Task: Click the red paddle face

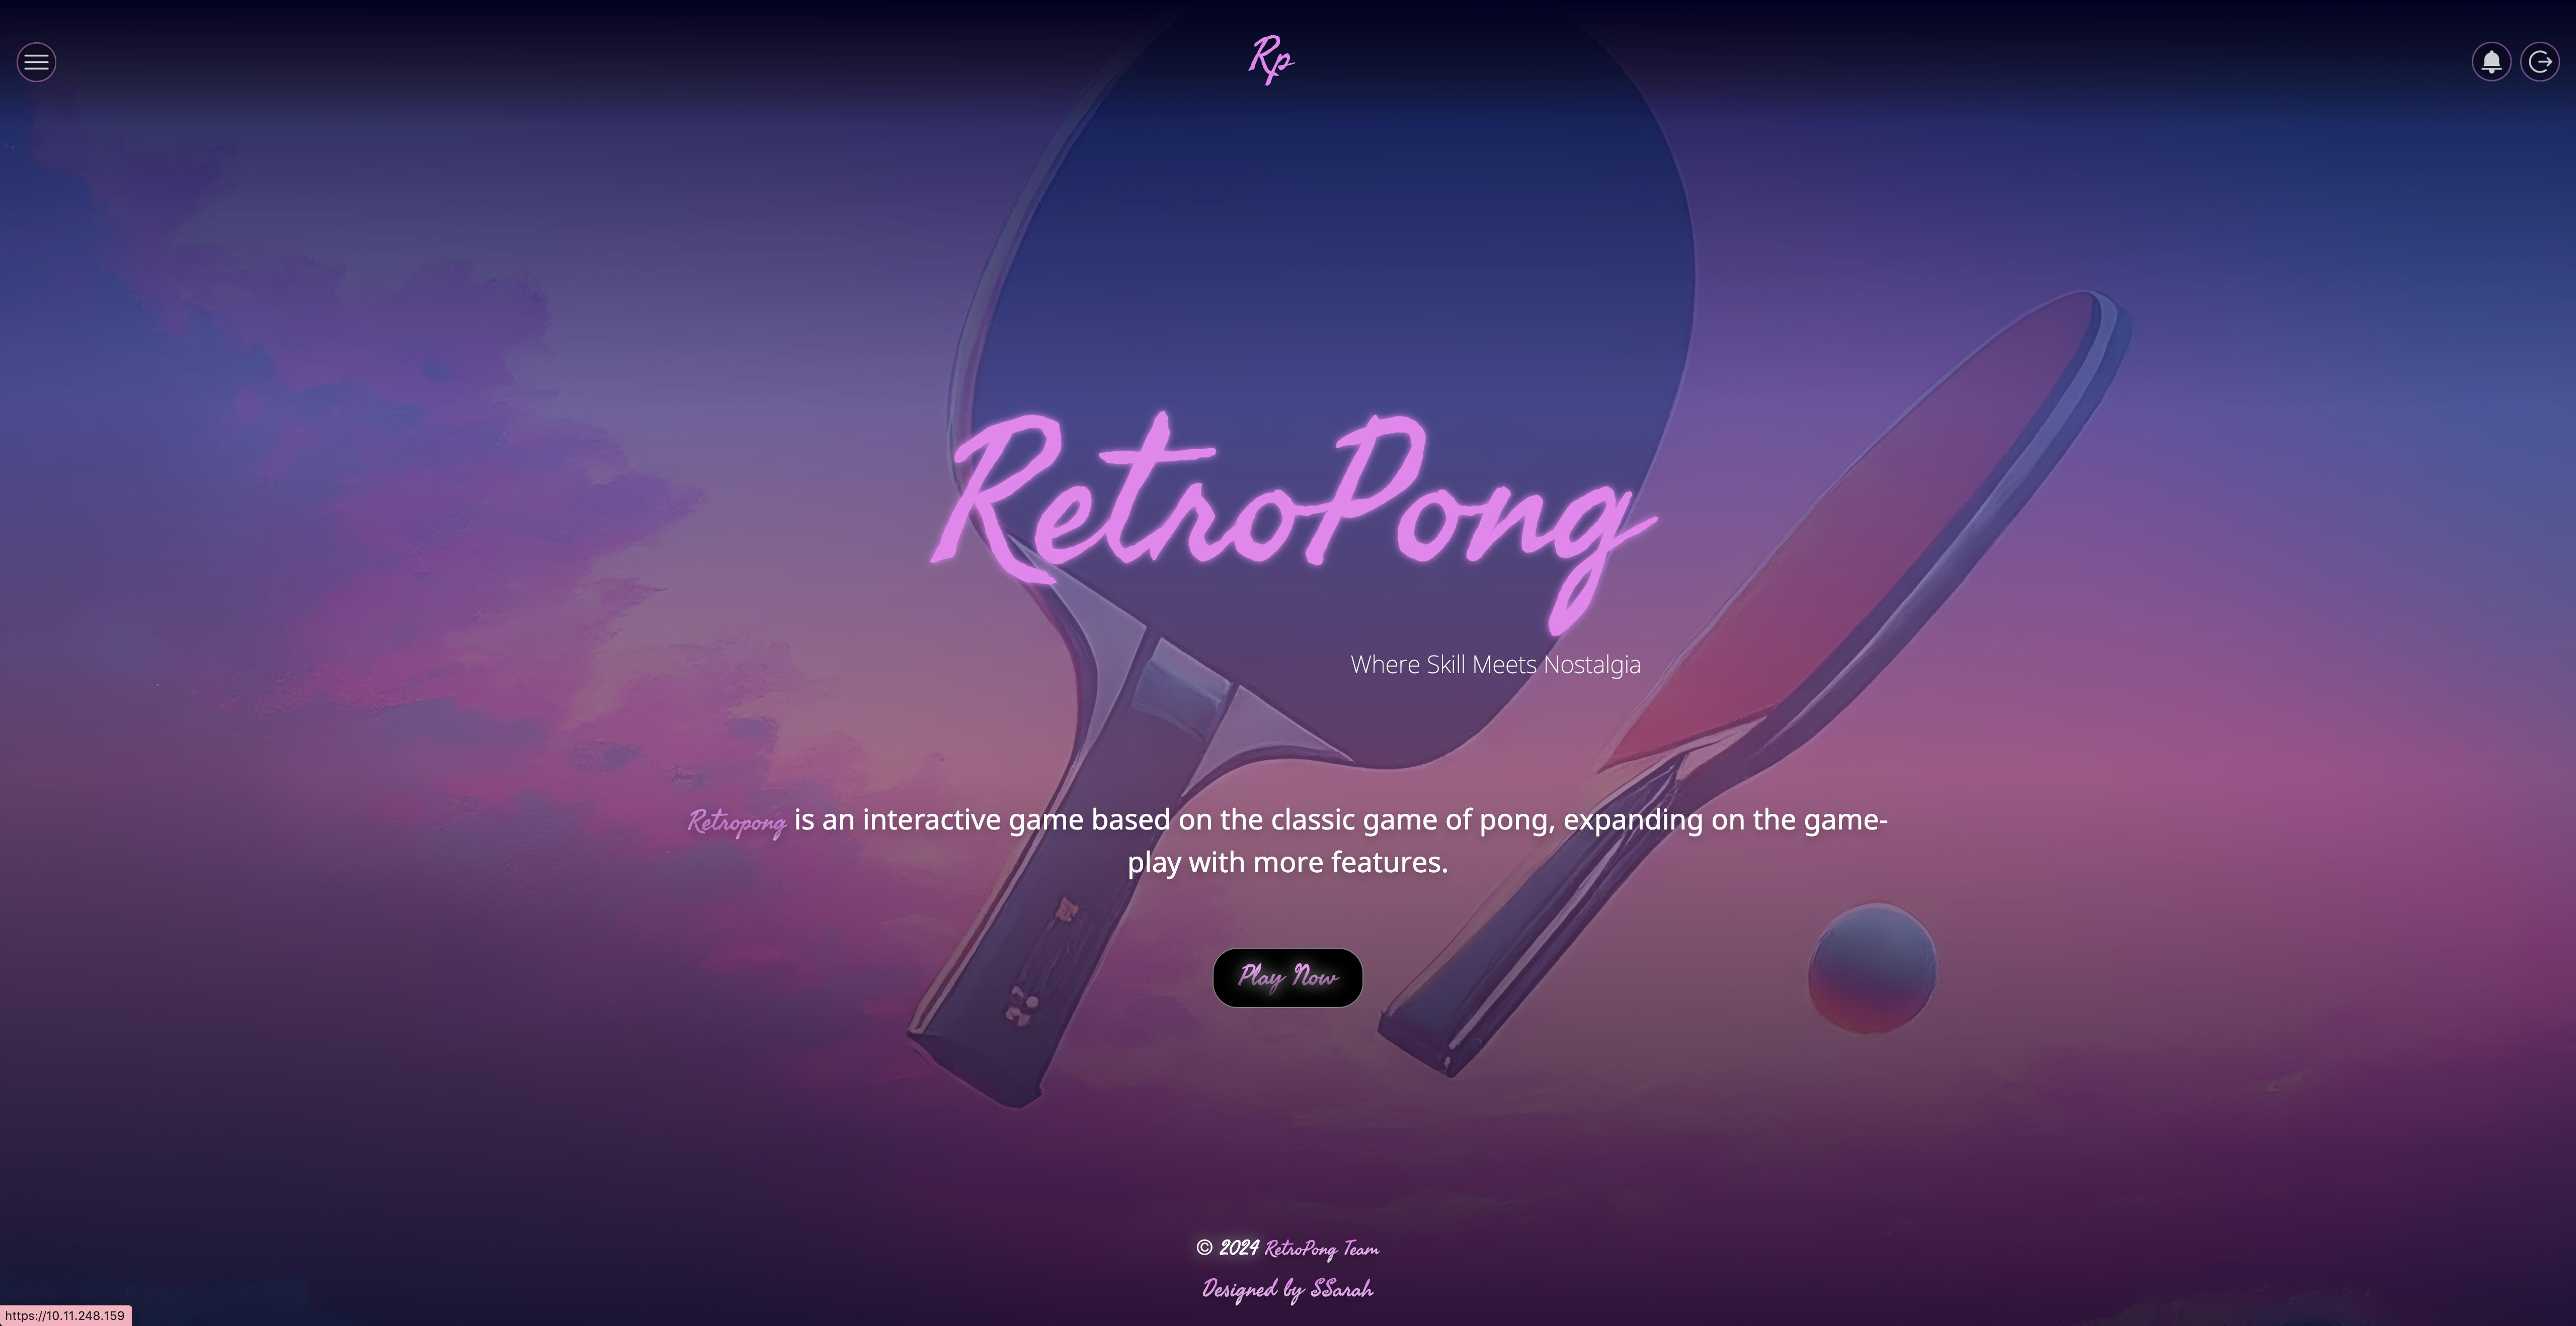Action: [x=1850, y=540]
